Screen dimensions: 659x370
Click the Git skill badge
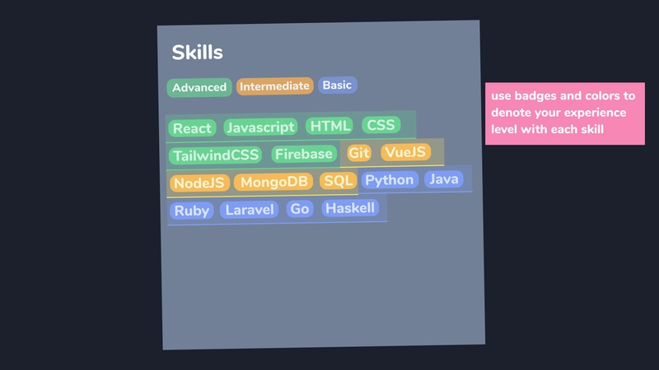(x=359, y=153)
